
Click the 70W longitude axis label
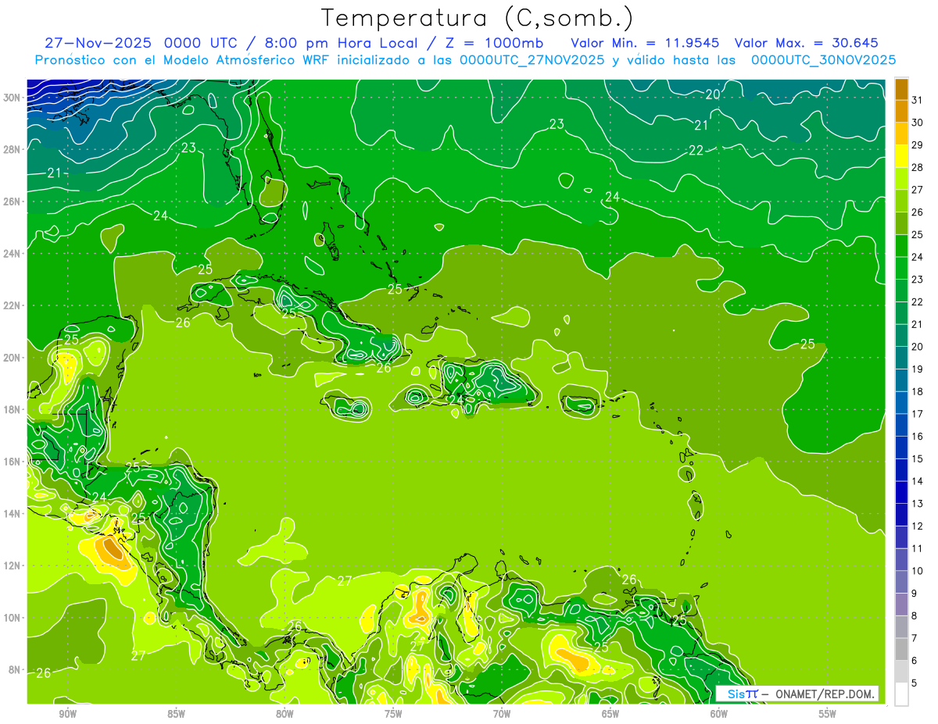502,714
